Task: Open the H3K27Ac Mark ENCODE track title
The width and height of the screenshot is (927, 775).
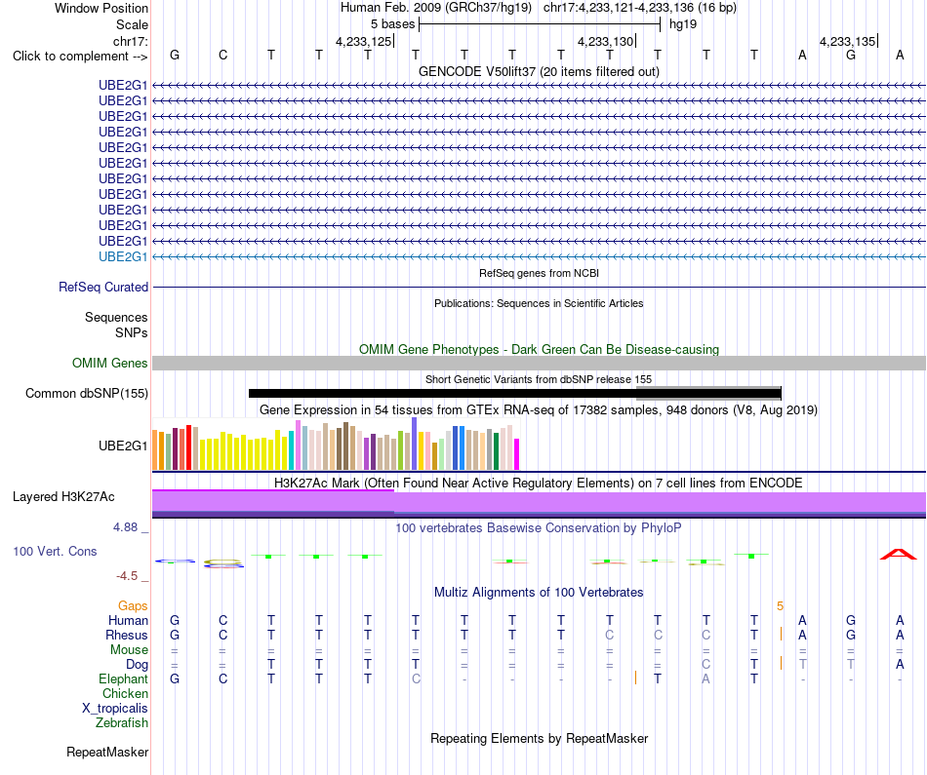Action: [x=539, y=484]
